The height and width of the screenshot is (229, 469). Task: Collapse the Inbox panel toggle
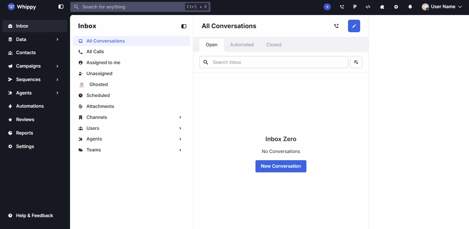click(x=184, y=26)
